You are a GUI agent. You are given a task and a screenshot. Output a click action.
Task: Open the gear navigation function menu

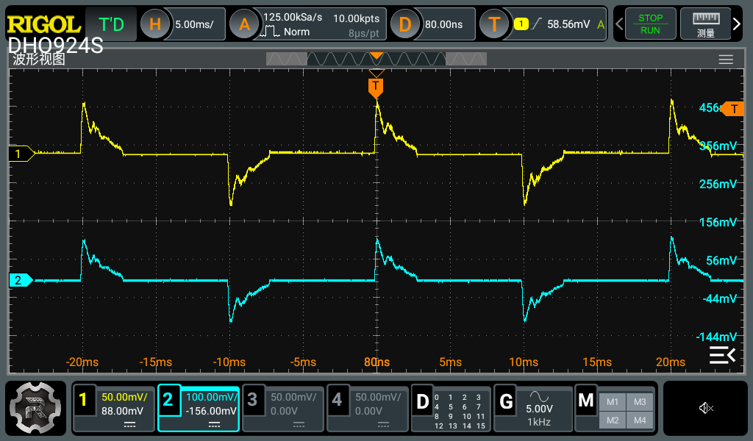(x=35, y=408)
